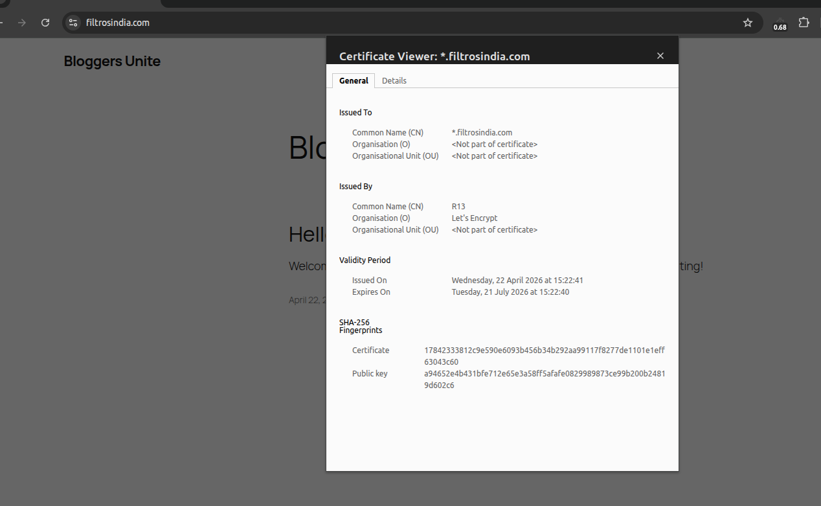Image resolution: width=821 pixels, height=506 pixels.
Task: Click the Issued On date value
Action: tap(517, 281)
